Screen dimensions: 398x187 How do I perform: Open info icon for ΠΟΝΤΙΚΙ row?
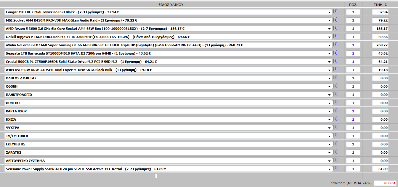click(335, 102)
